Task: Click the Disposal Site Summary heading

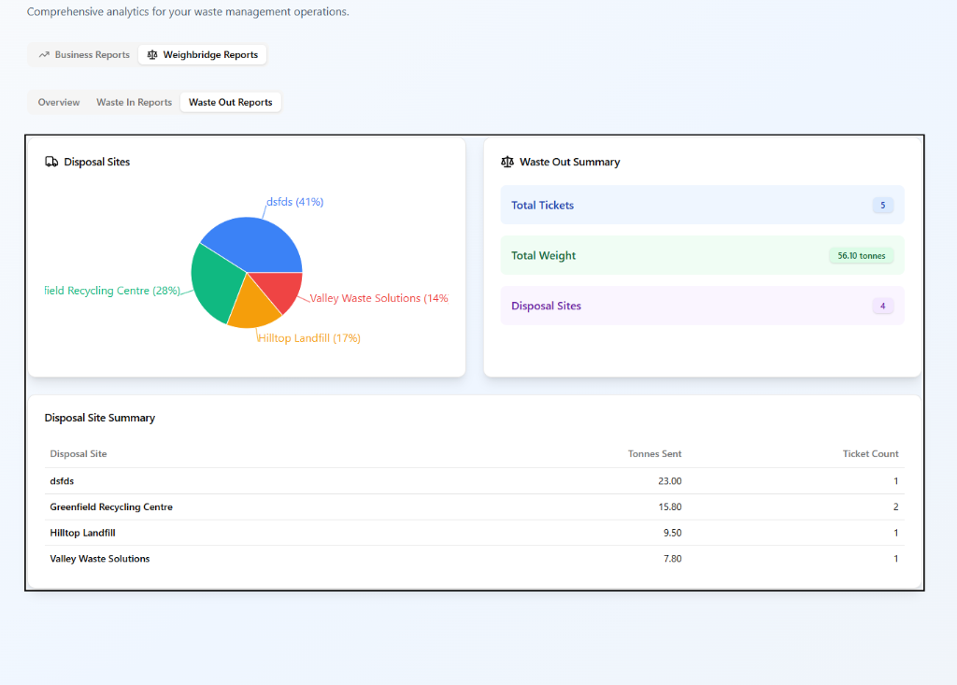Action: pyautogui.click(x=99, y=418)
